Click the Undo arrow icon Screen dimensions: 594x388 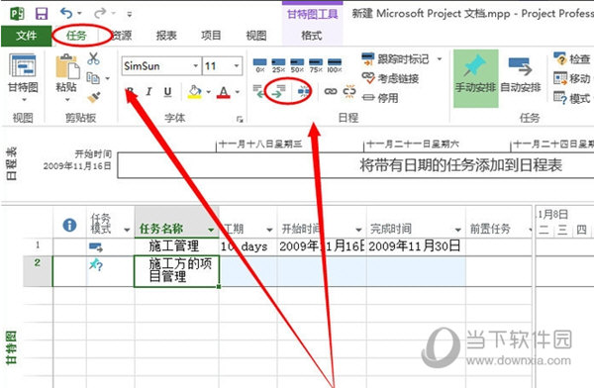[66, 14]
